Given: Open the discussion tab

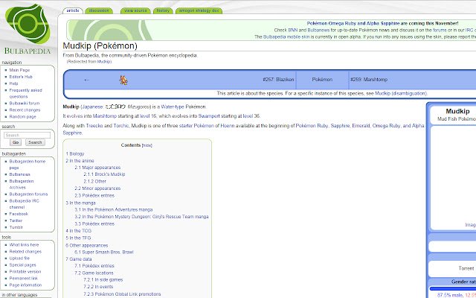Looking at the screenshot, I should coord(99,10).
